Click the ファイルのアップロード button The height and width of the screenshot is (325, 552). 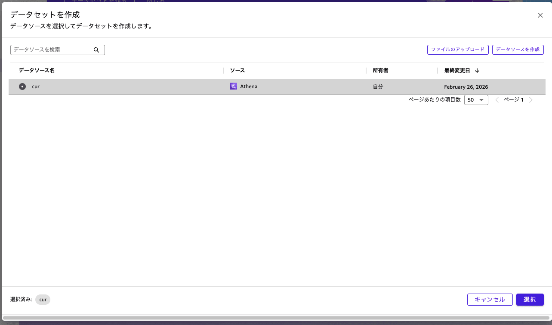[x=457, y=50]
